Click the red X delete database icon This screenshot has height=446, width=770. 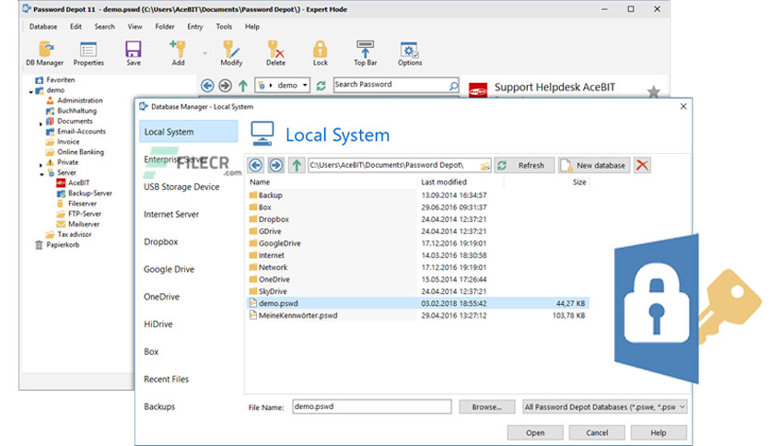coord(642,165)
